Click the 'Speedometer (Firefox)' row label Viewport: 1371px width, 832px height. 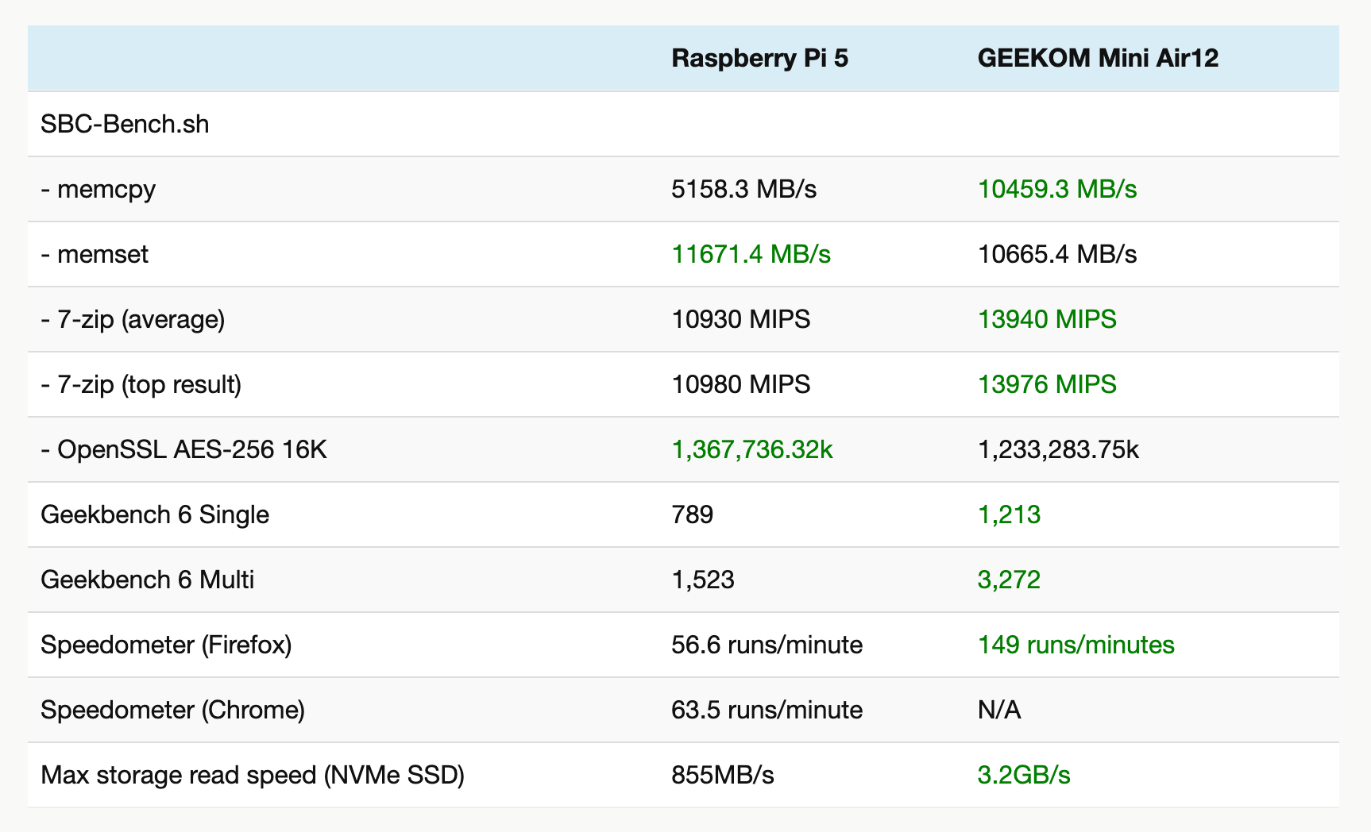pyautogui.click(x=166, y=645)
